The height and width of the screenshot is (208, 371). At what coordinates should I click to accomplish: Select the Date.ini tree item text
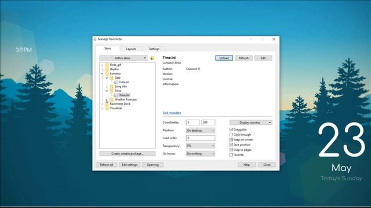pos(124,82)
